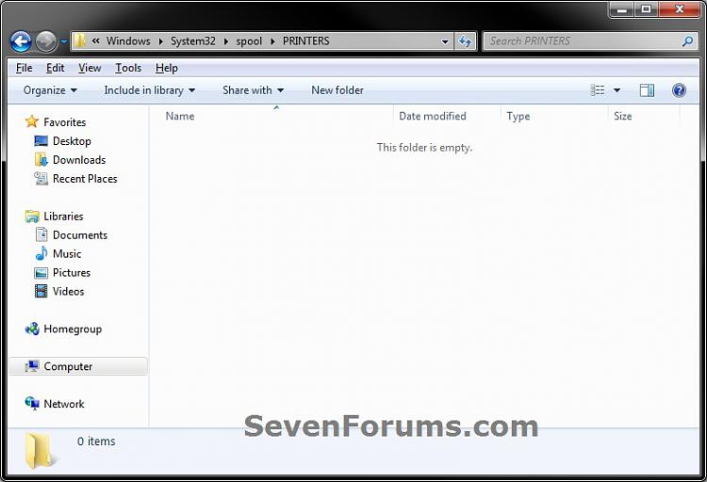
Task: Open Include in library dropdown
Action: 149,90
